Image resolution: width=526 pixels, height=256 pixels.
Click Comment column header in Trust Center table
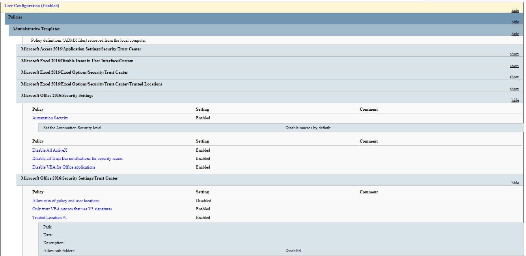pyautogui.click(x=369, y=192)
